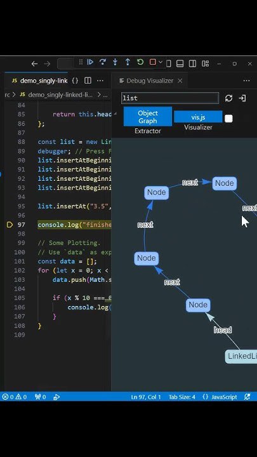
Task: Open editor More Actions ellipsis menu
Action: tap(100, 81)
